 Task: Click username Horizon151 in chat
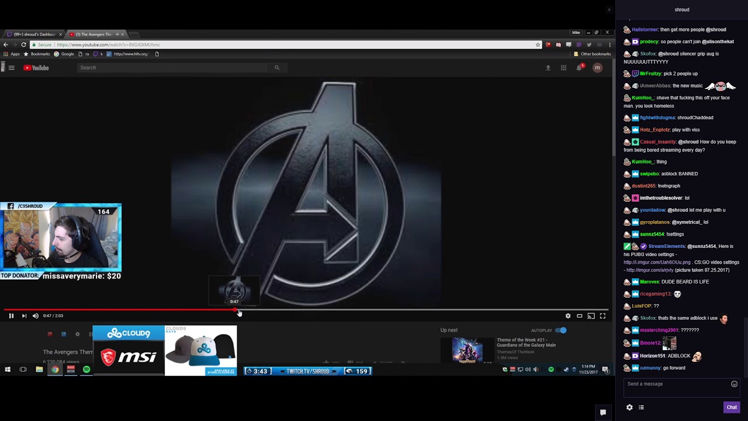(653, 356)
